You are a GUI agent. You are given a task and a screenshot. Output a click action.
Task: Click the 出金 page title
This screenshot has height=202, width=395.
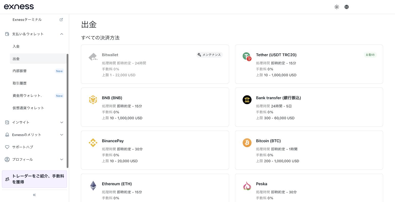(89, 24)
